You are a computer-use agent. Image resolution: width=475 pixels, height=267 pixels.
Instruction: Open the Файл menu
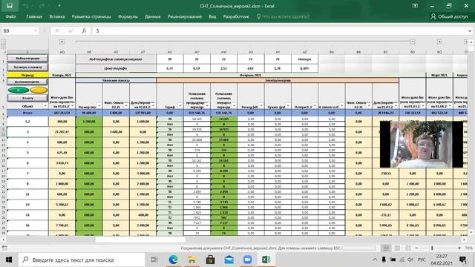click(x=10, y=16)
